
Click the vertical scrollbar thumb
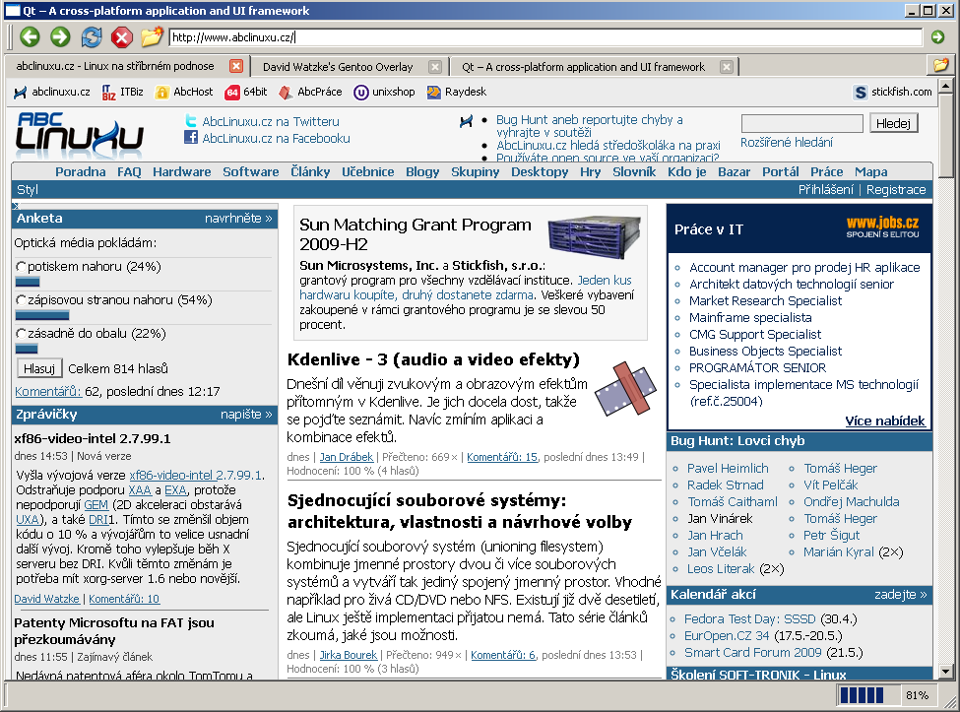[945, 135]
